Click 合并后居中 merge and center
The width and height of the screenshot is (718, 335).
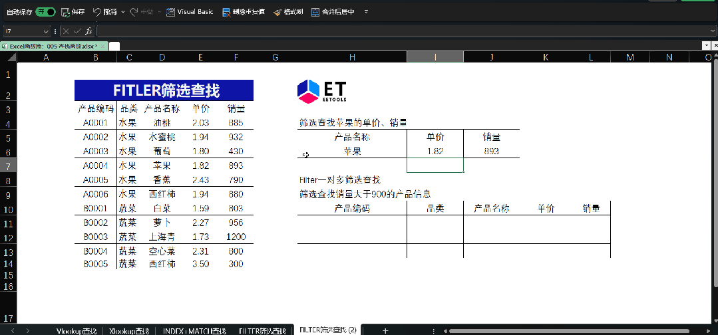[333, 12]
